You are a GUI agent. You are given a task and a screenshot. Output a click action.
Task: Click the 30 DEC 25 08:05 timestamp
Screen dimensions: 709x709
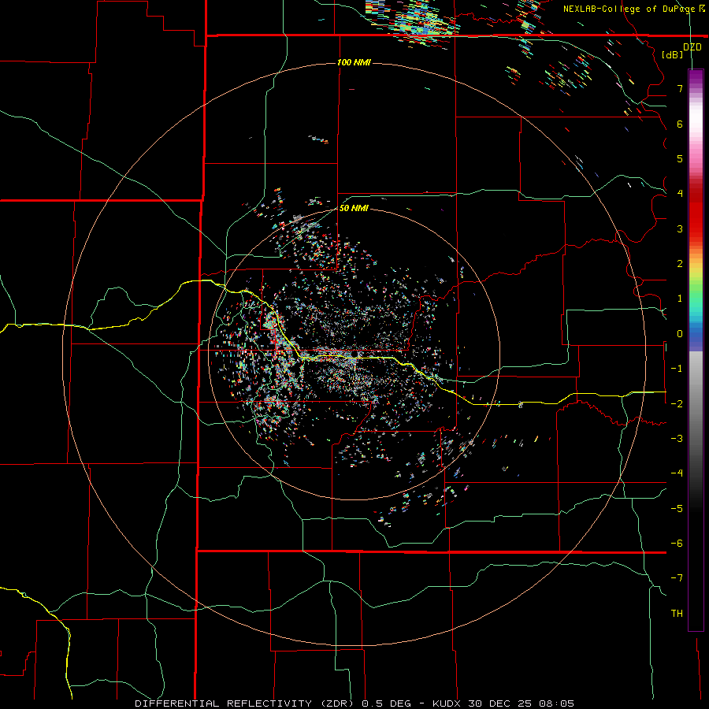522,703
